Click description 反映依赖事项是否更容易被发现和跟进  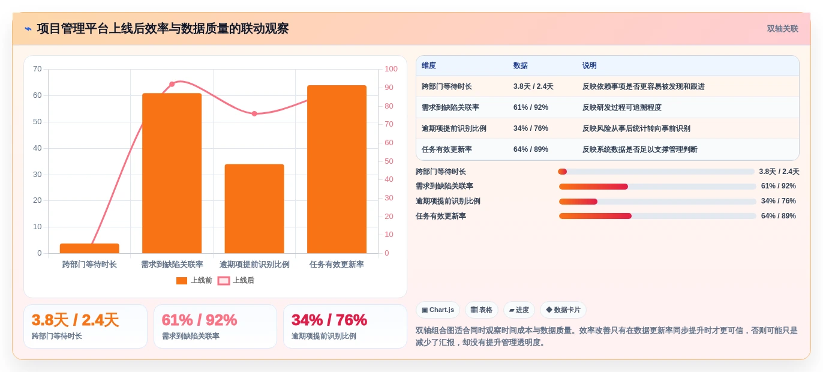pos(644,86)
